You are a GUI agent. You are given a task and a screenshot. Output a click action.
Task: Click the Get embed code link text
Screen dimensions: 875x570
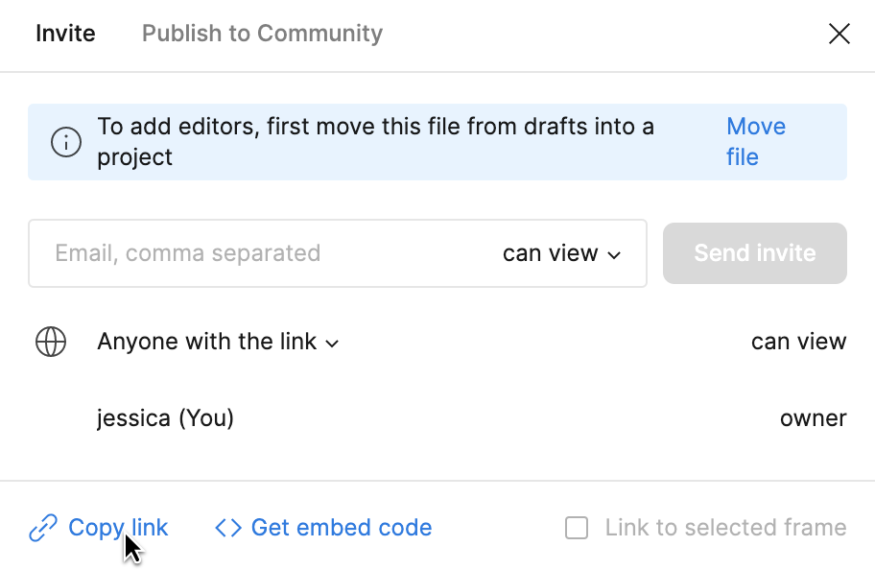click(342, 528)
